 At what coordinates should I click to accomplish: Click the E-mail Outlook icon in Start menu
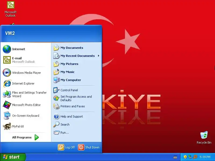pyautogui.click(x=7, y=60)
